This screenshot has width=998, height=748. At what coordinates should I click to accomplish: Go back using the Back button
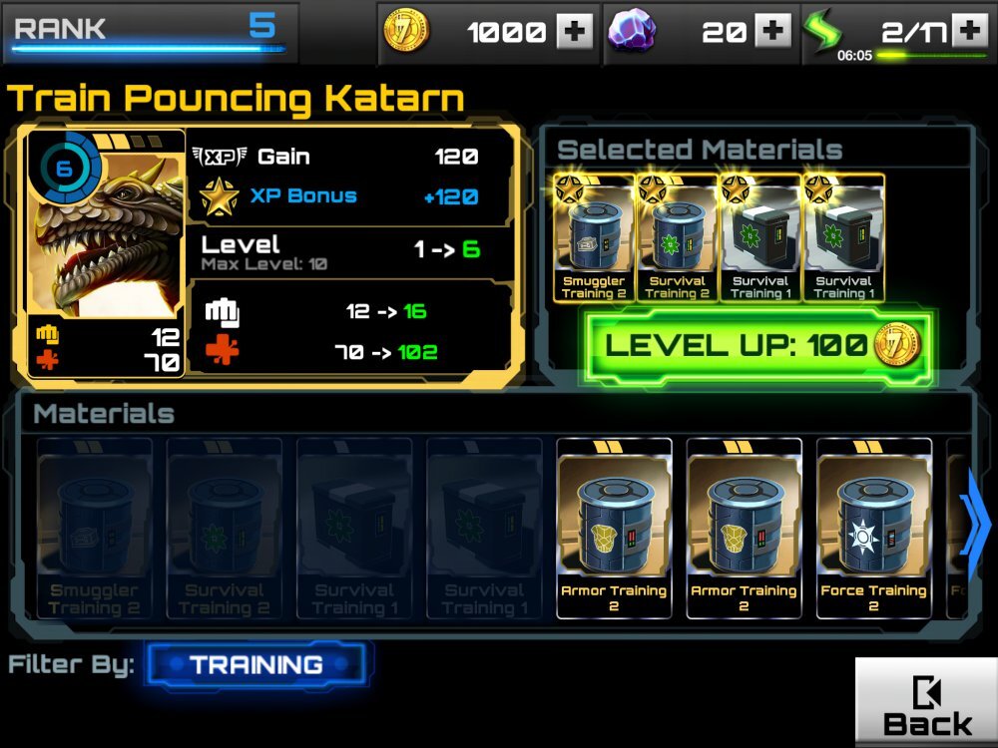pyautogui.click(x=926, y=702)
